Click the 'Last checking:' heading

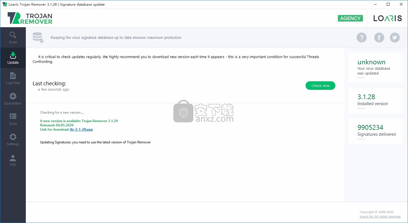pos(49,83)
